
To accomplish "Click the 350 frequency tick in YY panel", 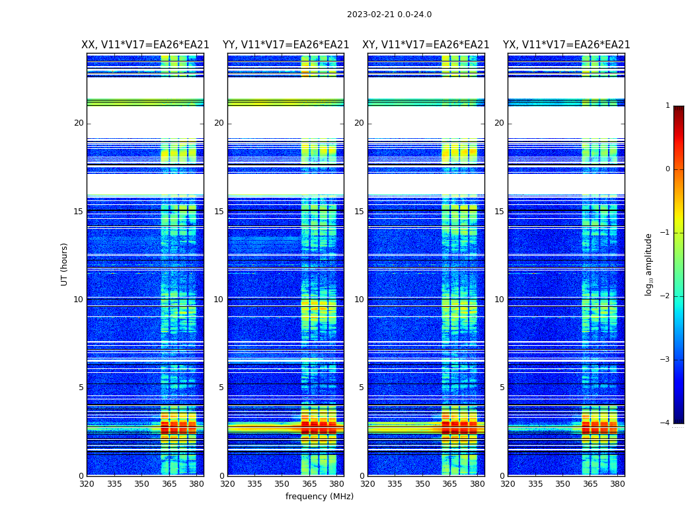I will coord(282,484).
